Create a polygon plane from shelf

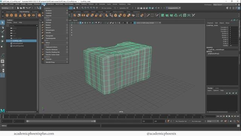(29, 15)
